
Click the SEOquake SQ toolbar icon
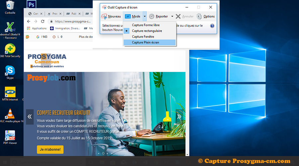tap(28, 37)
